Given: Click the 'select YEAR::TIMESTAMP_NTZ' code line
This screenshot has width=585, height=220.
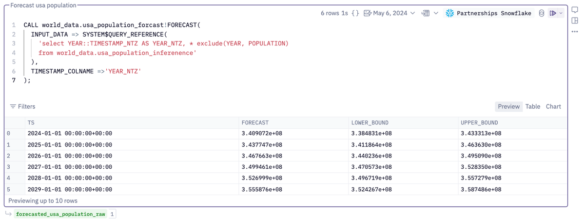Looking at the screenshot, I should click(x=163, y=43).
